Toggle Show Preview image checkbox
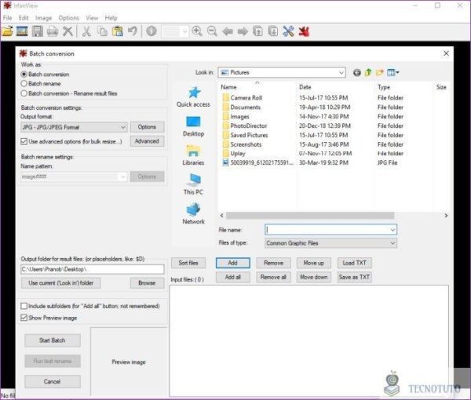Screen dimensions: 471x400 coord(24,318)
